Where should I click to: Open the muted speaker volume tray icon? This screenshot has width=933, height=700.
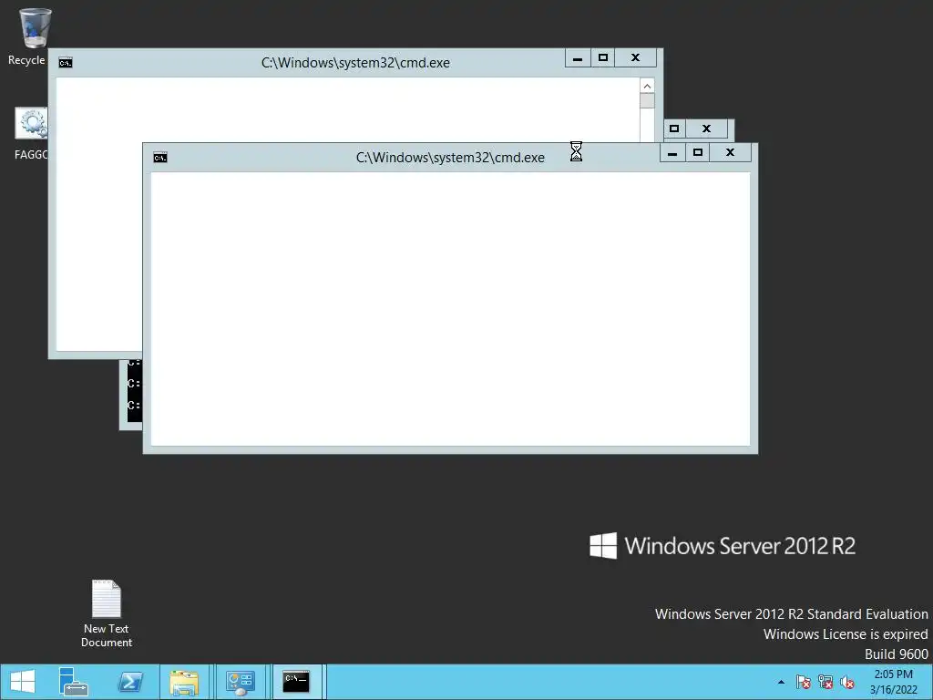click(847, 682)
